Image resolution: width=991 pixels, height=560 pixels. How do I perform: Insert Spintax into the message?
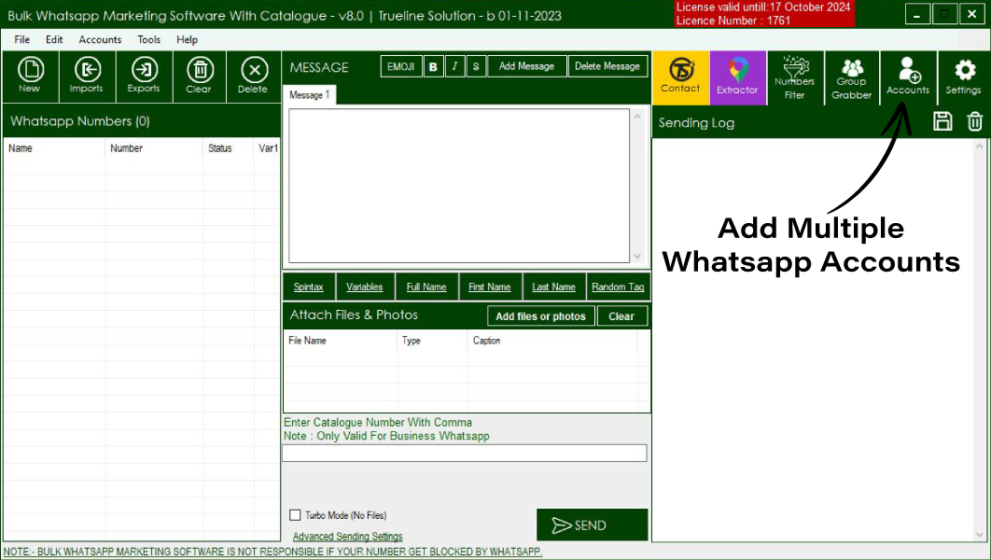pyautogui.click(x=309, y=287)
